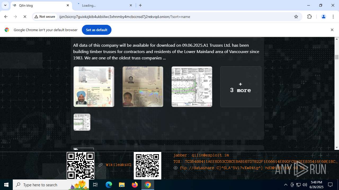This screenshot has width=339, height=190.
Task: Click the chain link icon near WikileaksV2
Action: pyautogui.click(x=101, y=165)
